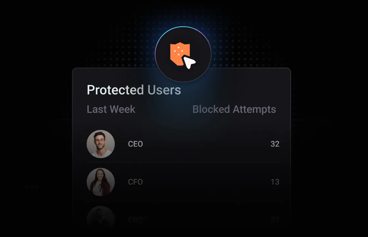Click the white cursor arrow icon
Screen dimensions: 368x237
click(x=189, y=63)
